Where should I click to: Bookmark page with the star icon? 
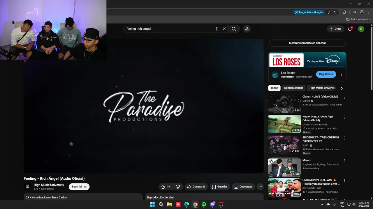[x=335, y=12]
